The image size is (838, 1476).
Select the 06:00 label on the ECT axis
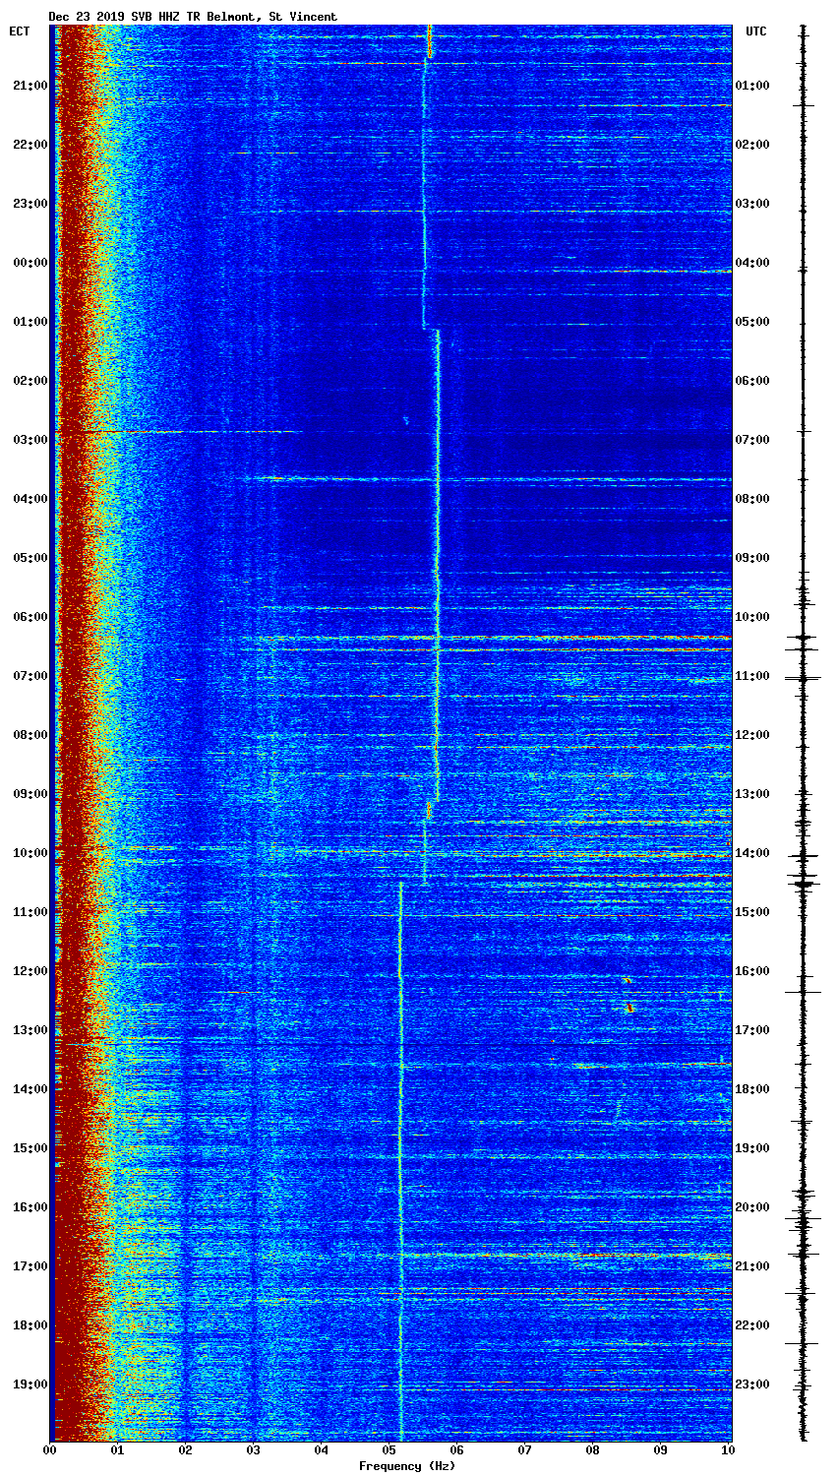[x=30, y=617]
